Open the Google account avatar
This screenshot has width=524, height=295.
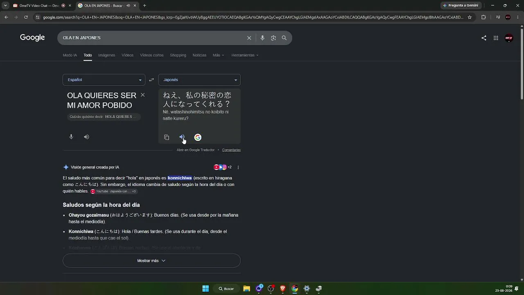pyautogui.click(x=509, y=38)
